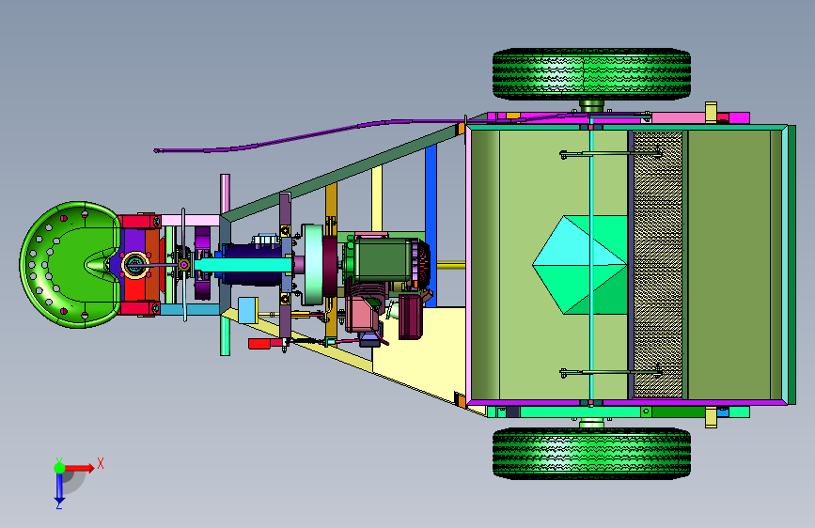This screenshot has width=815, height=528.
Task: Select the pink cylindrical post above the frame
Action: pos(225,194)
